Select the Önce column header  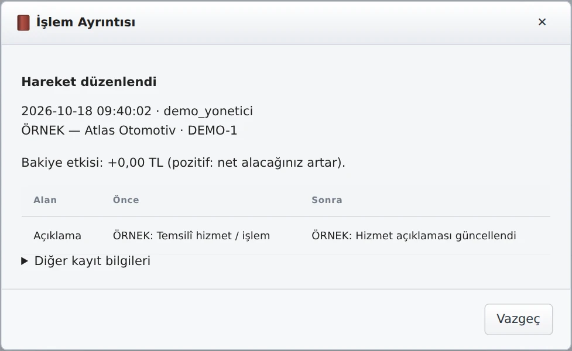126,199
